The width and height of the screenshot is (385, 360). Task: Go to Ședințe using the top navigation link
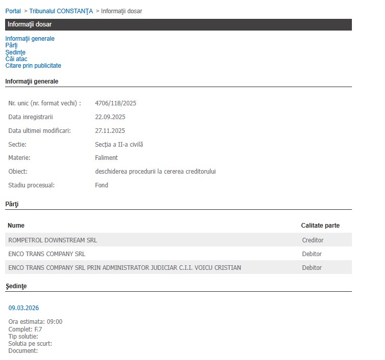pos(15,52)
